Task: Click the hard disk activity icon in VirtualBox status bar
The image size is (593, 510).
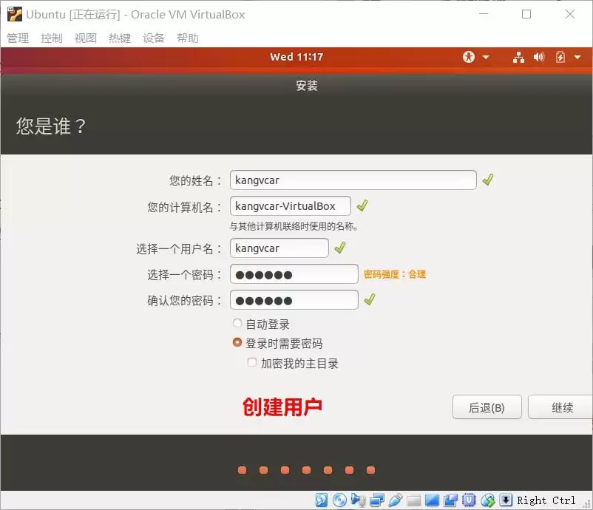Action: click(321, 500)
